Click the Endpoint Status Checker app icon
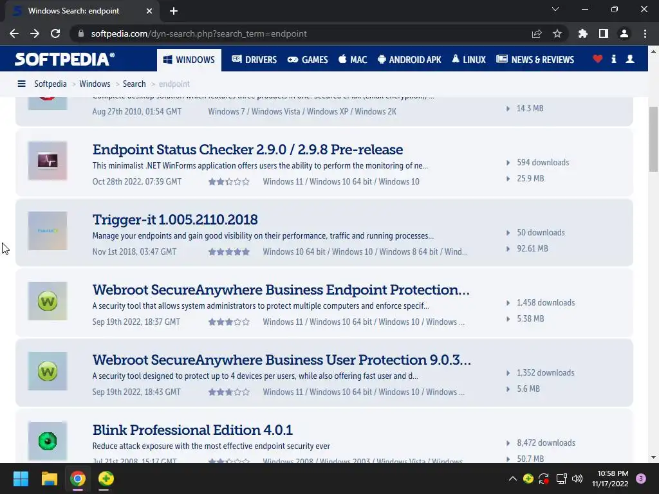This screenshot has height=494, width=659. (x=48, y=161)
